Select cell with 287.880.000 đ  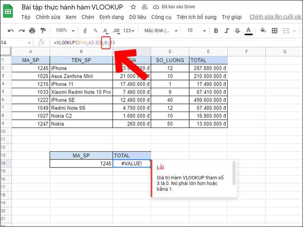tap(208, 68)
